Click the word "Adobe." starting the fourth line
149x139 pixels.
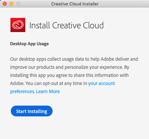pos(17,83)
